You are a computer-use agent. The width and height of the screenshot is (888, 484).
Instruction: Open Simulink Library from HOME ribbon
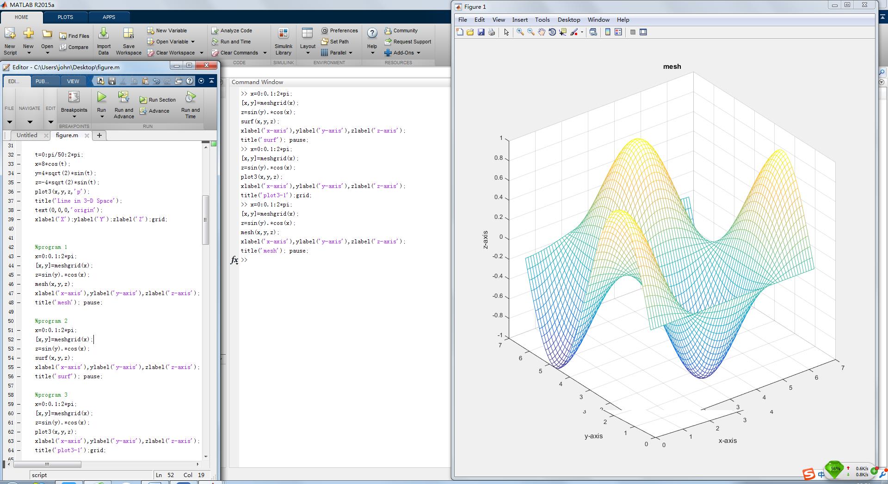pyautogui.click(x=283, y=42)
